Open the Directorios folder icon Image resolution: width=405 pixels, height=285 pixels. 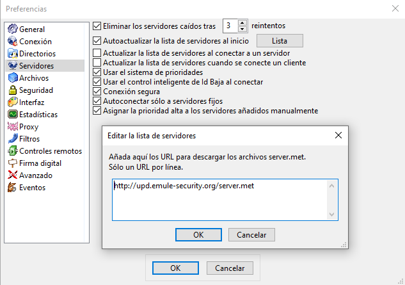click(x=12, y=53)
